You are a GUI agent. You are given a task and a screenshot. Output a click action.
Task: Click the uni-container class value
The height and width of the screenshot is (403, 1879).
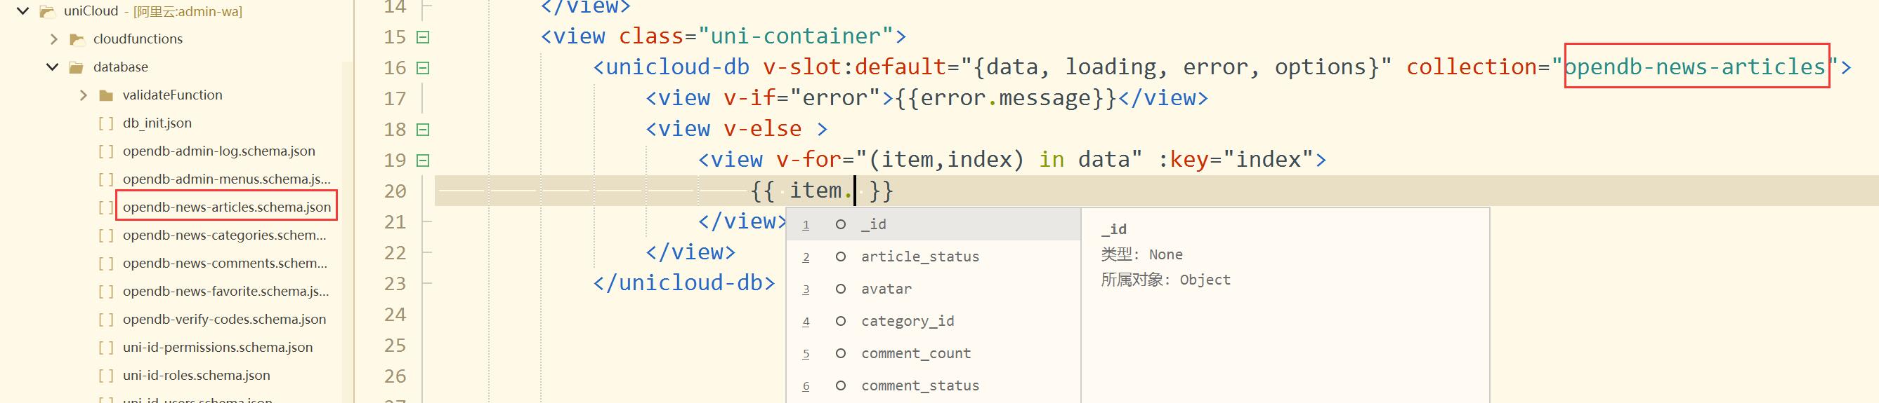[x=796, y=36]
